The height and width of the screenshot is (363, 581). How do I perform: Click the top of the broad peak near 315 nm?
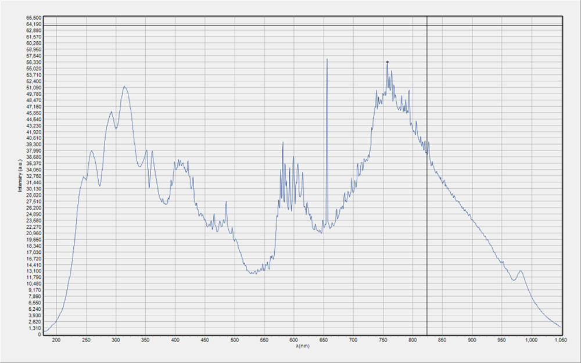click(124, 87)
